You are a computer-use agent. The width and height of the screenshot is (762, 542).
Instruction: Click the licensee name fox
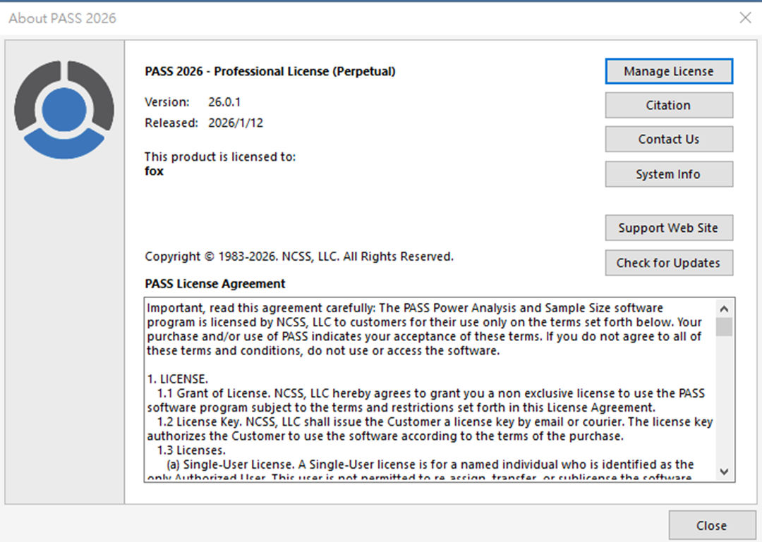coord(154,171)
